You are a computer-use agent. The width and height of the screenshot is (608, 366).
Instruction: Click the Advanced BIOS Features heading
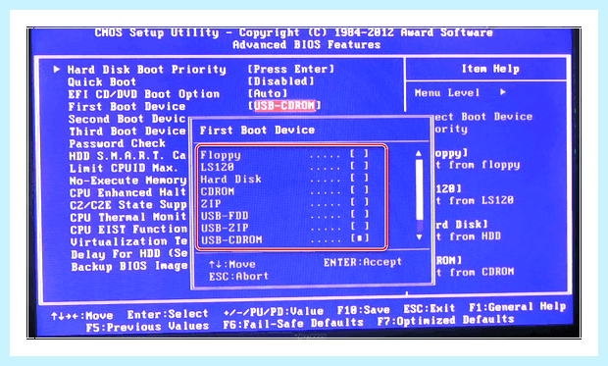coord(306,45)
